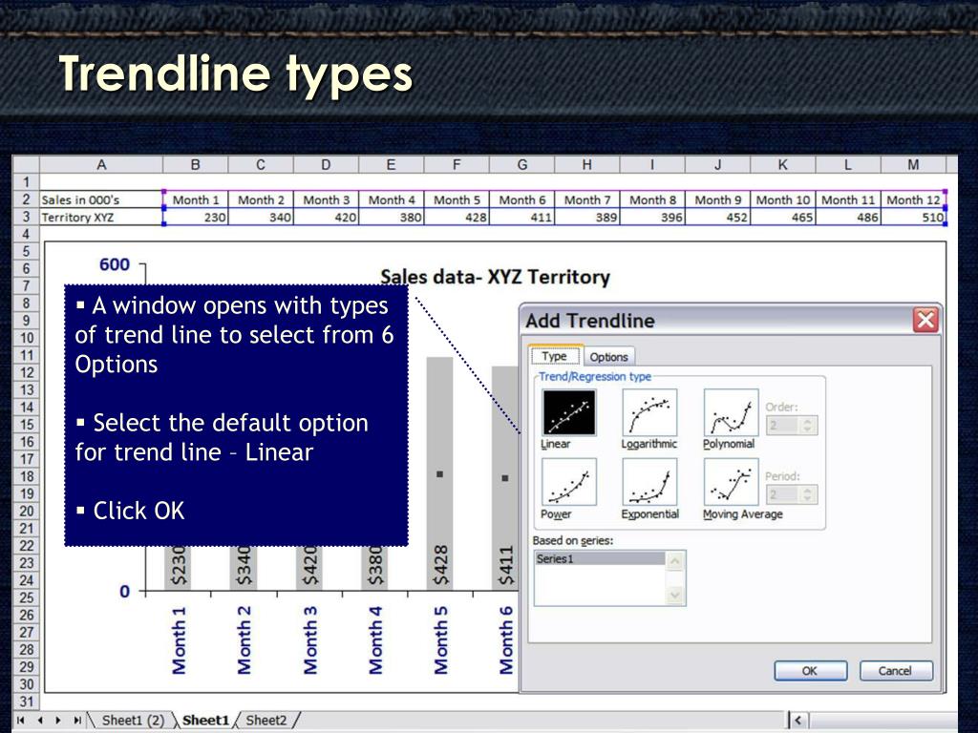Viewport: 978px width, 733px height.
Task: Adjust the moving average Period spinner
Action: coord(807,494)
